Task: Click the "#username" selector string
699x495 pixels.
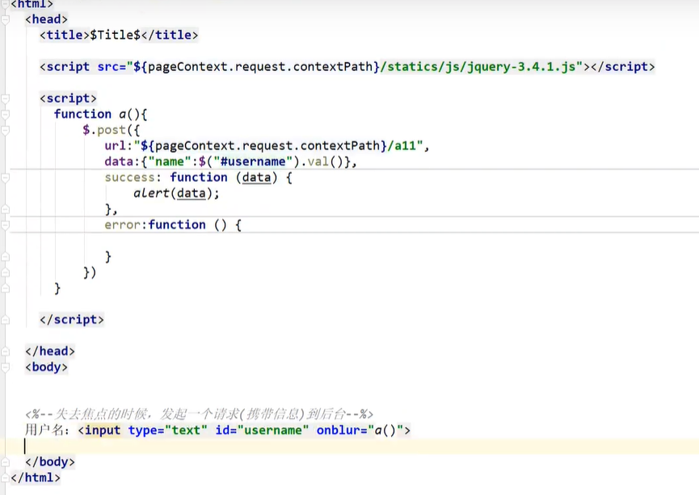Action: click(253, 162)
